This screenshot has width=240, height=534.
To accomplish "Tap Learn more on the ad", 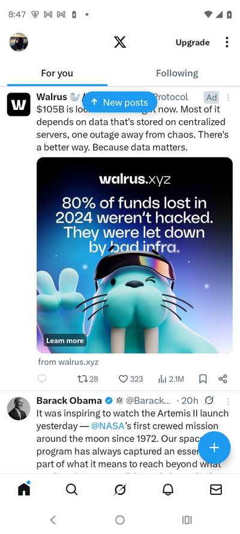I will tap(65, 341).
